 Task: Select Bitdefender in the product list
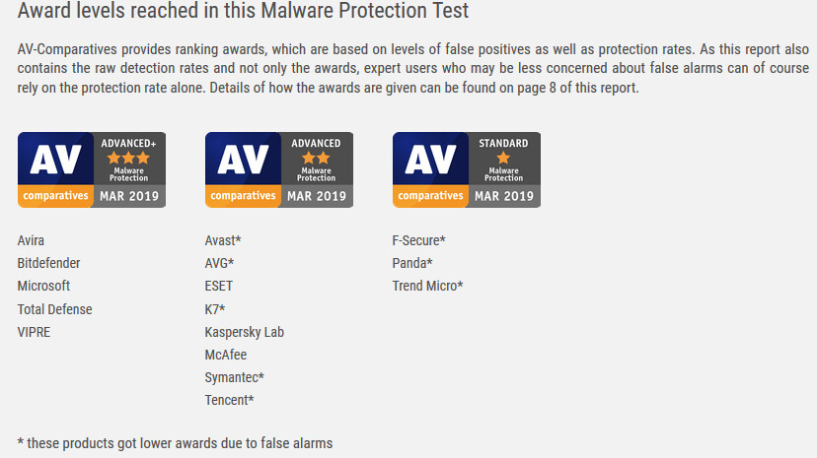[48, 263]
